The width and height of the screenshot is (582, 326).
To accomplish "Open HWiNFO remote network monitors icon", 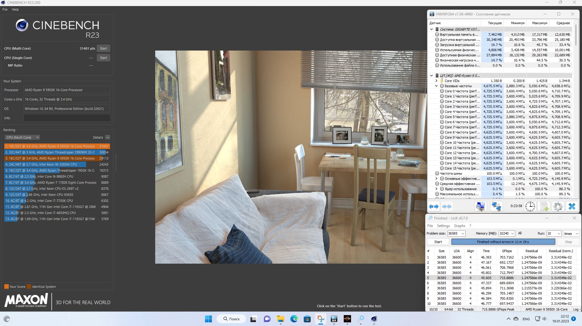I will pyautogui.click(x=496, y=206).
